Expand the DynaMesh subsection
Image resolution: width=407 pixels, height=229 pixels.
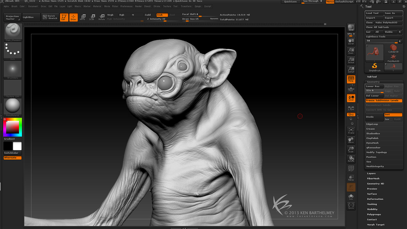pyautogui.click(x=372, y=143)
